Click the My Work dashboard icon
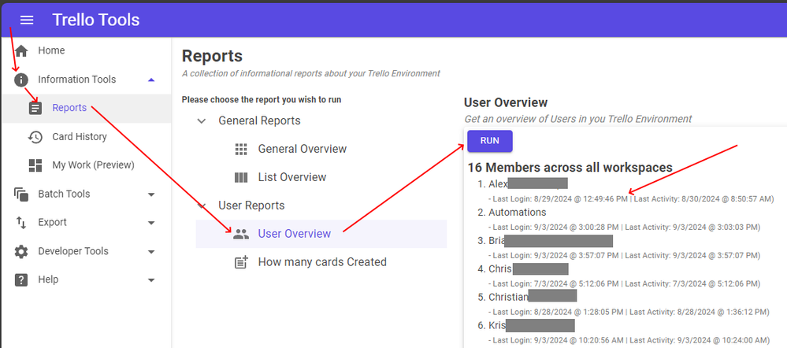The width and height of the screenshot is (787, 348). click(x=35, y=165)
